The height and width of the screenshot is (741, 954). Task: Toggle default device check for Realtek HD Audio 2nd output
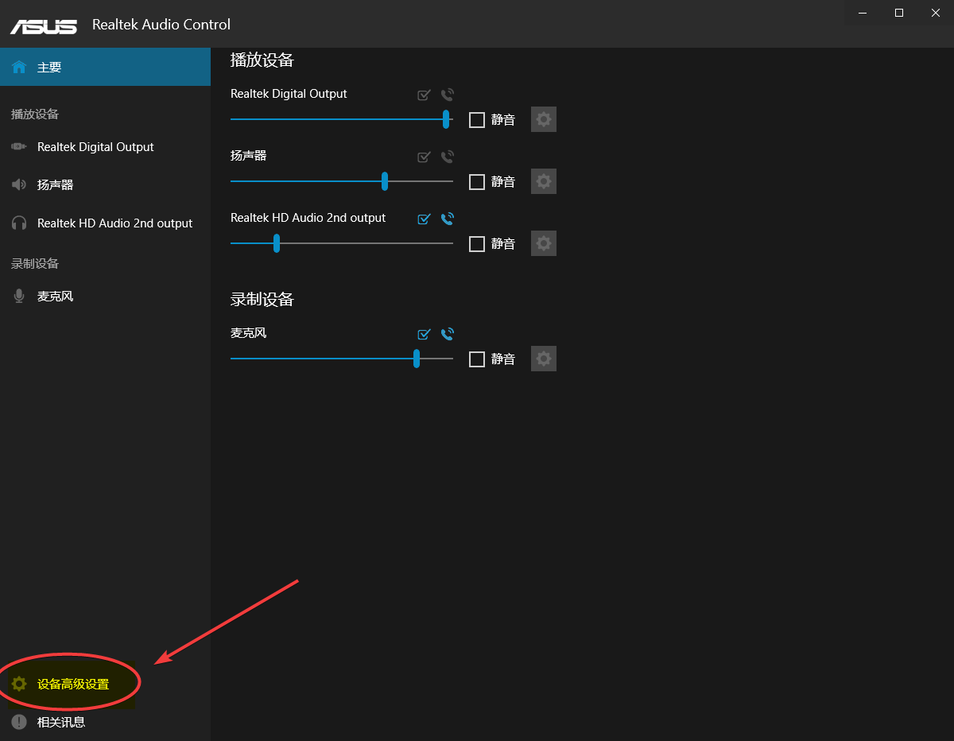pos(425,219)
